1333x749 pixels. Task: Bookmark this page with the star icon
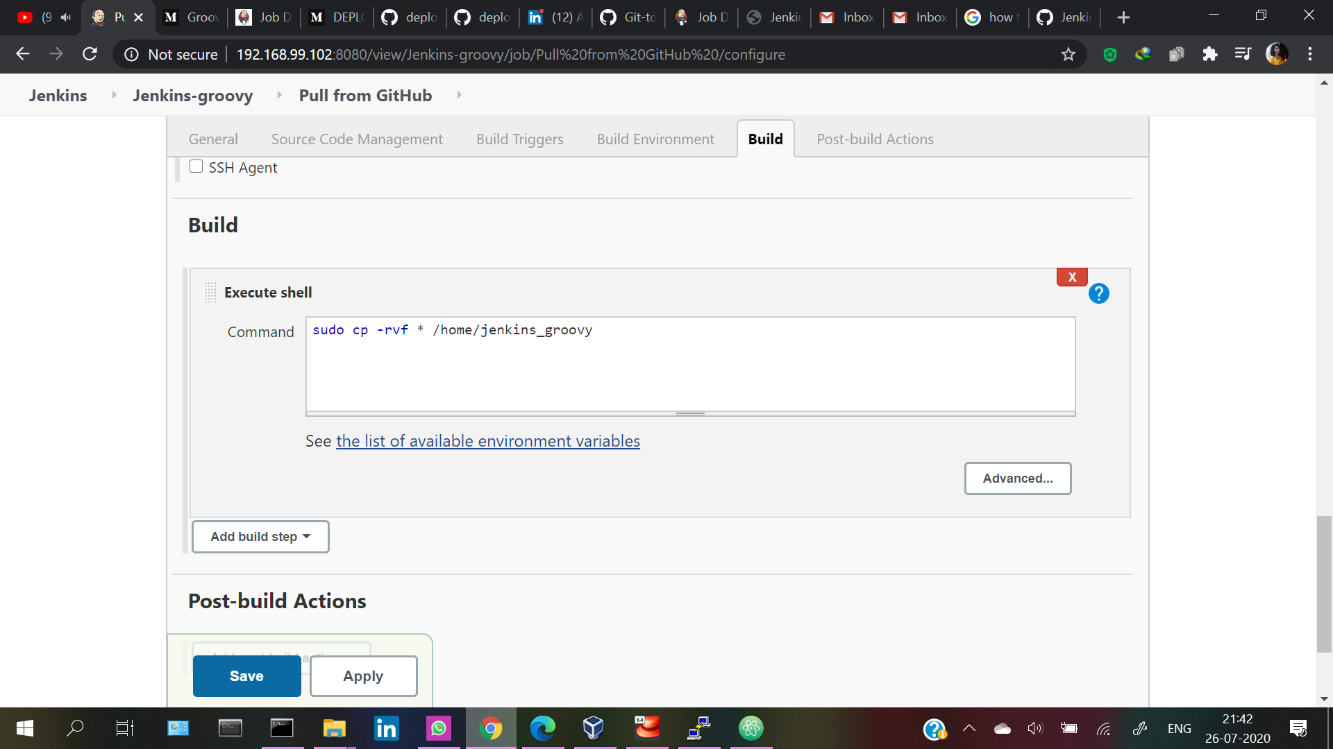pos(1068,54)
